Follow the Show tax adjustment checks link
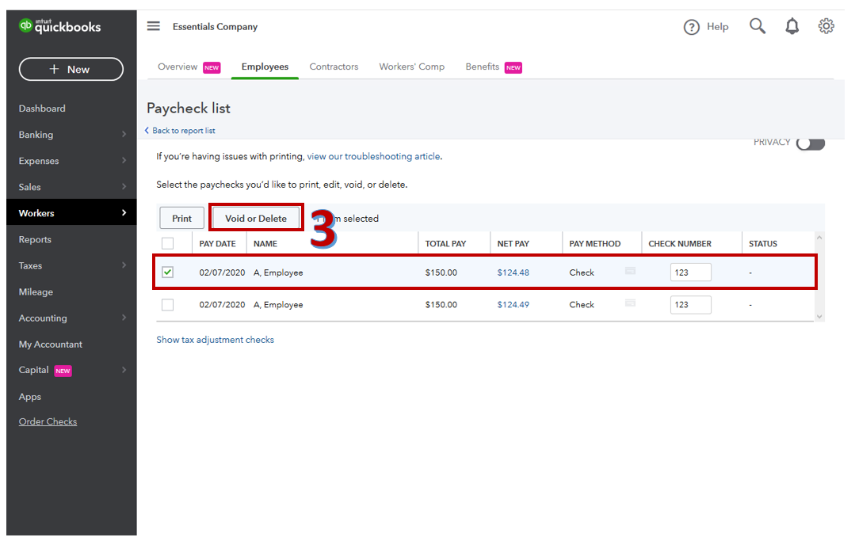The height and width of the screenshot is (541, 855). 215,340
